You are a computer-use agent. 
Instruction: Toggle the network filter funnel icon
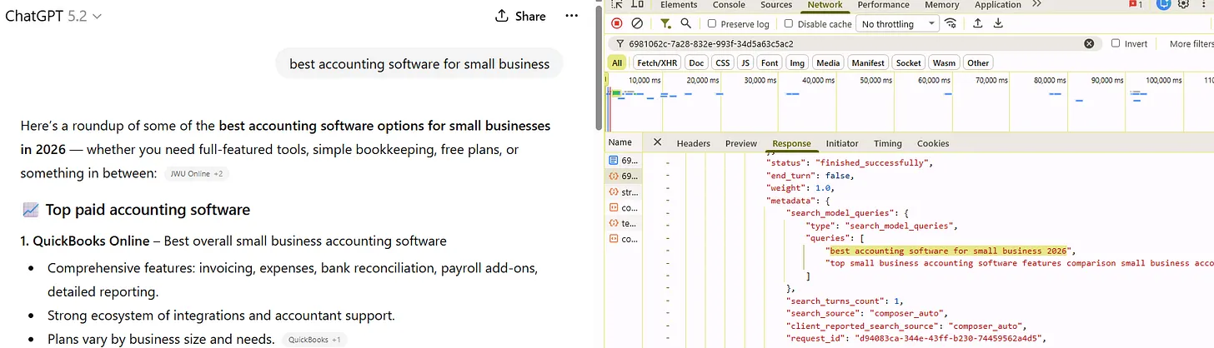(665, 24)
